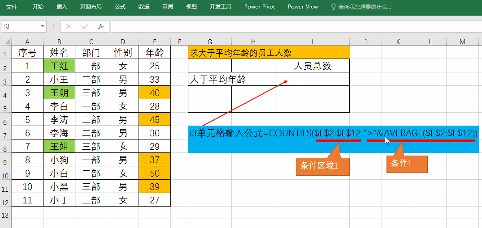The image size is (482, 228).
Task: Click the enter (checkmark) formula button
Action: (85, 26)
